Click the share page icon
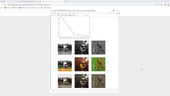The width and height of the screenshot is (170, 96). 159,5
